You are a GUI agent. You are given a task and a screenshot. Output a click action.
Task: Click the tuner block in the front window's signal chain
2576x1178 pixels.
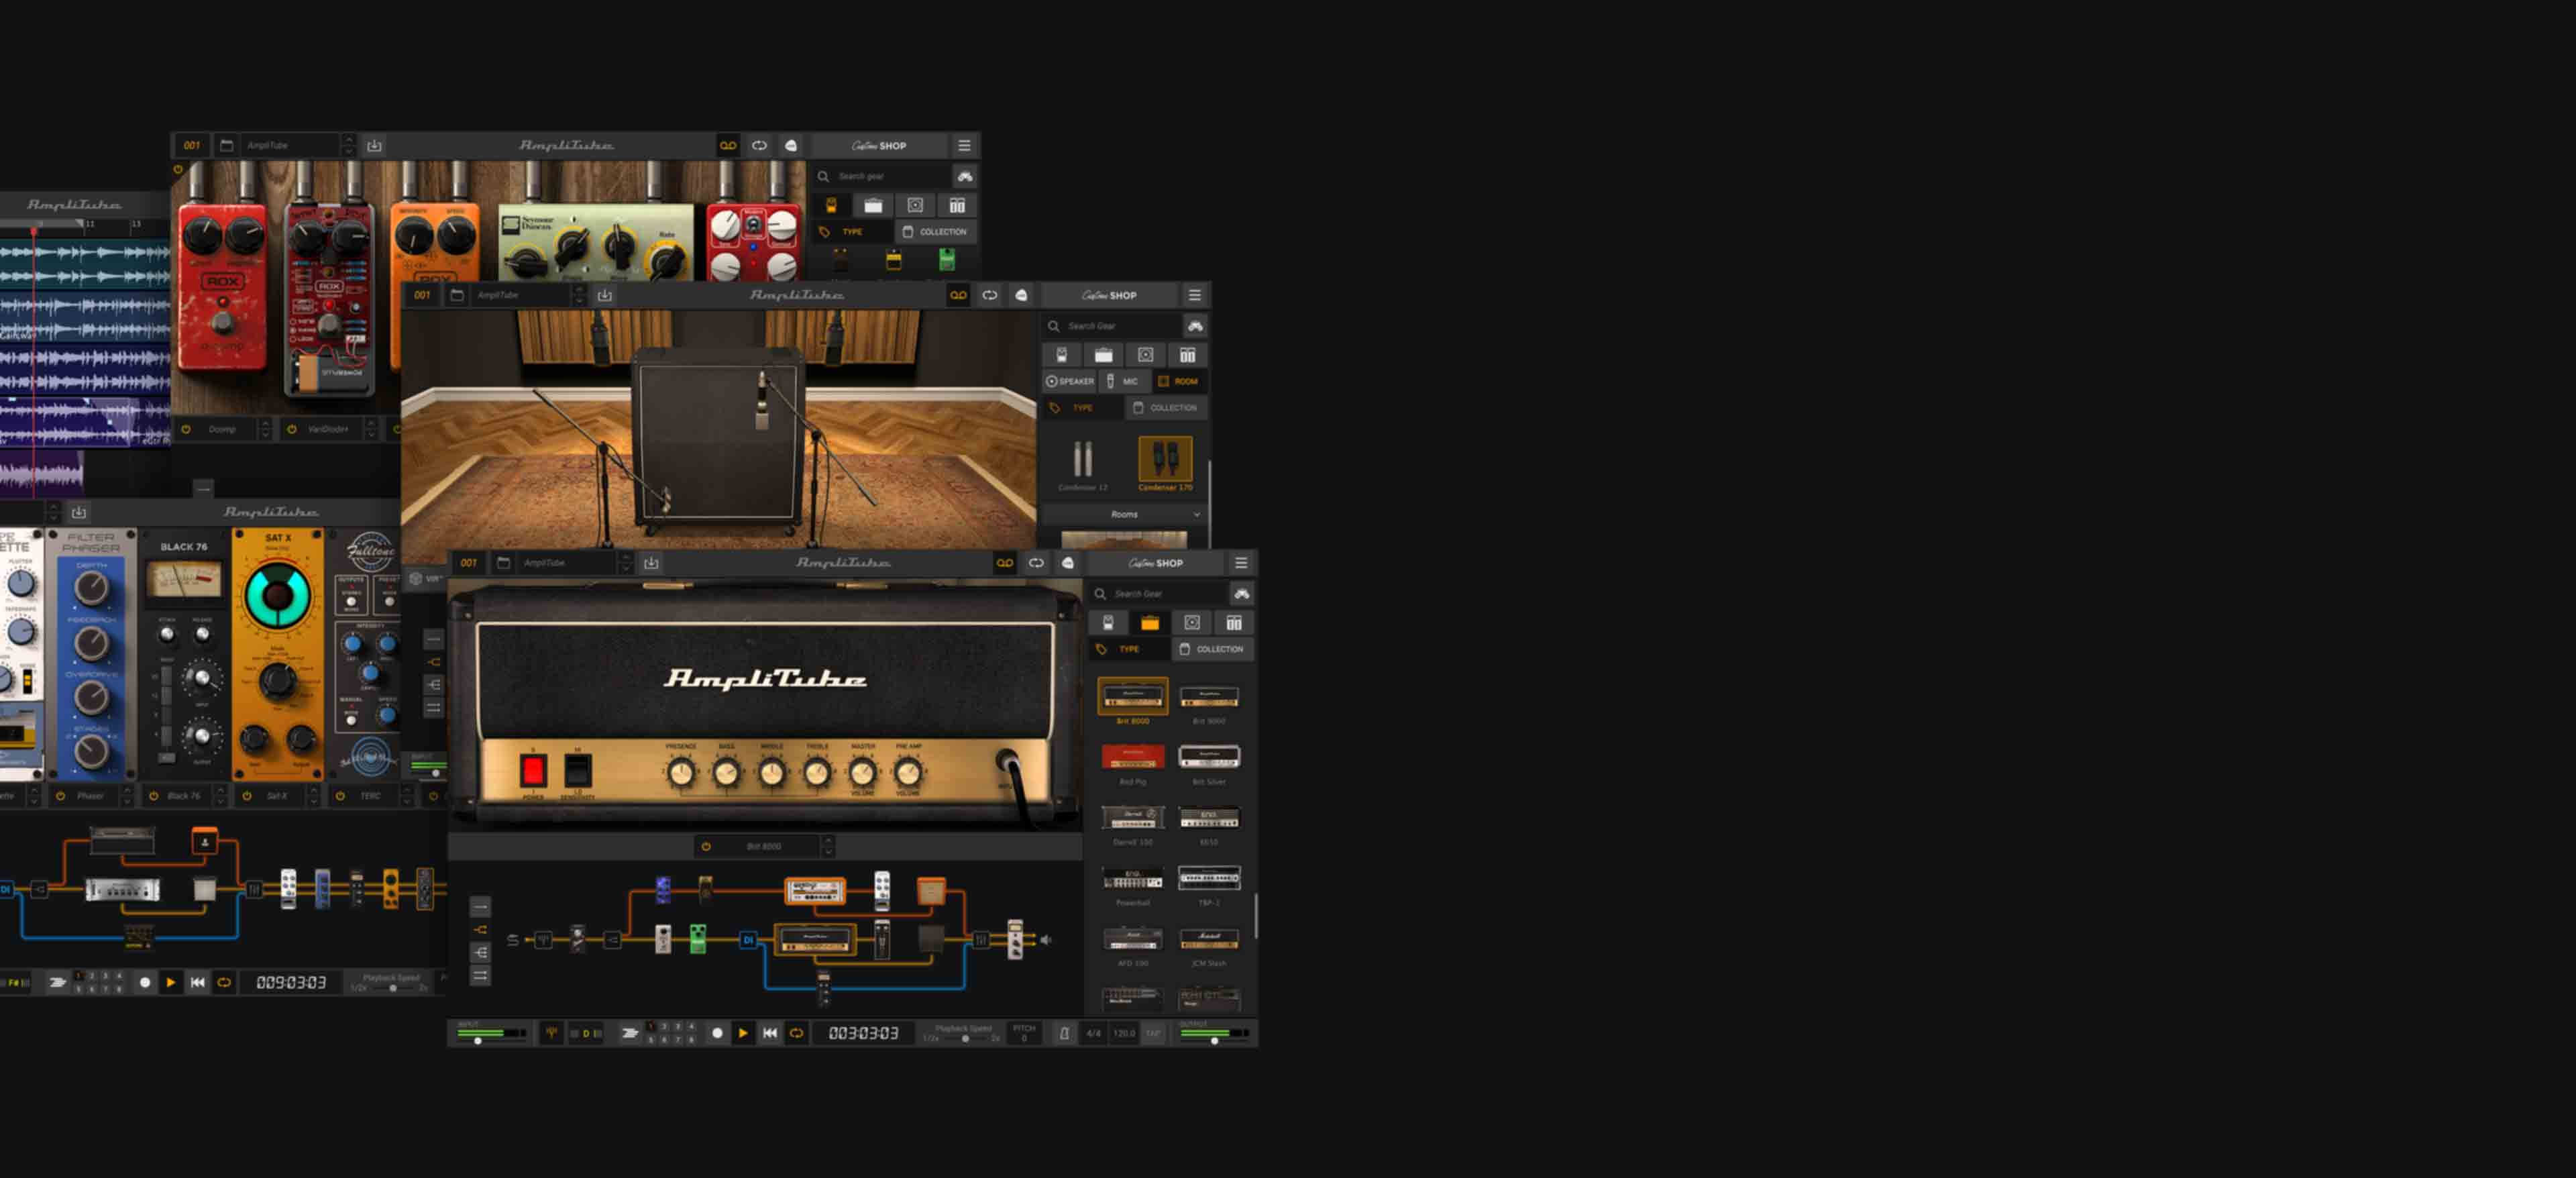[x=543, y=940]
